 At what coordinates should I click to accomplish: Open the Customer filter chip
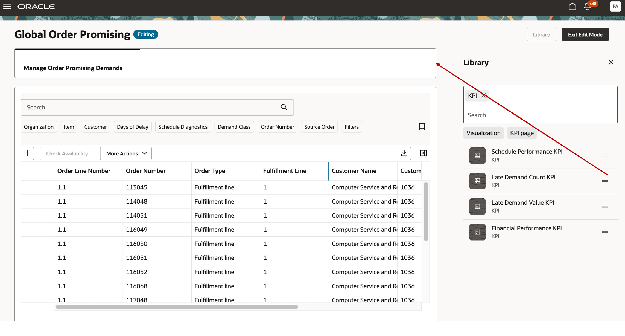[95, 127]
